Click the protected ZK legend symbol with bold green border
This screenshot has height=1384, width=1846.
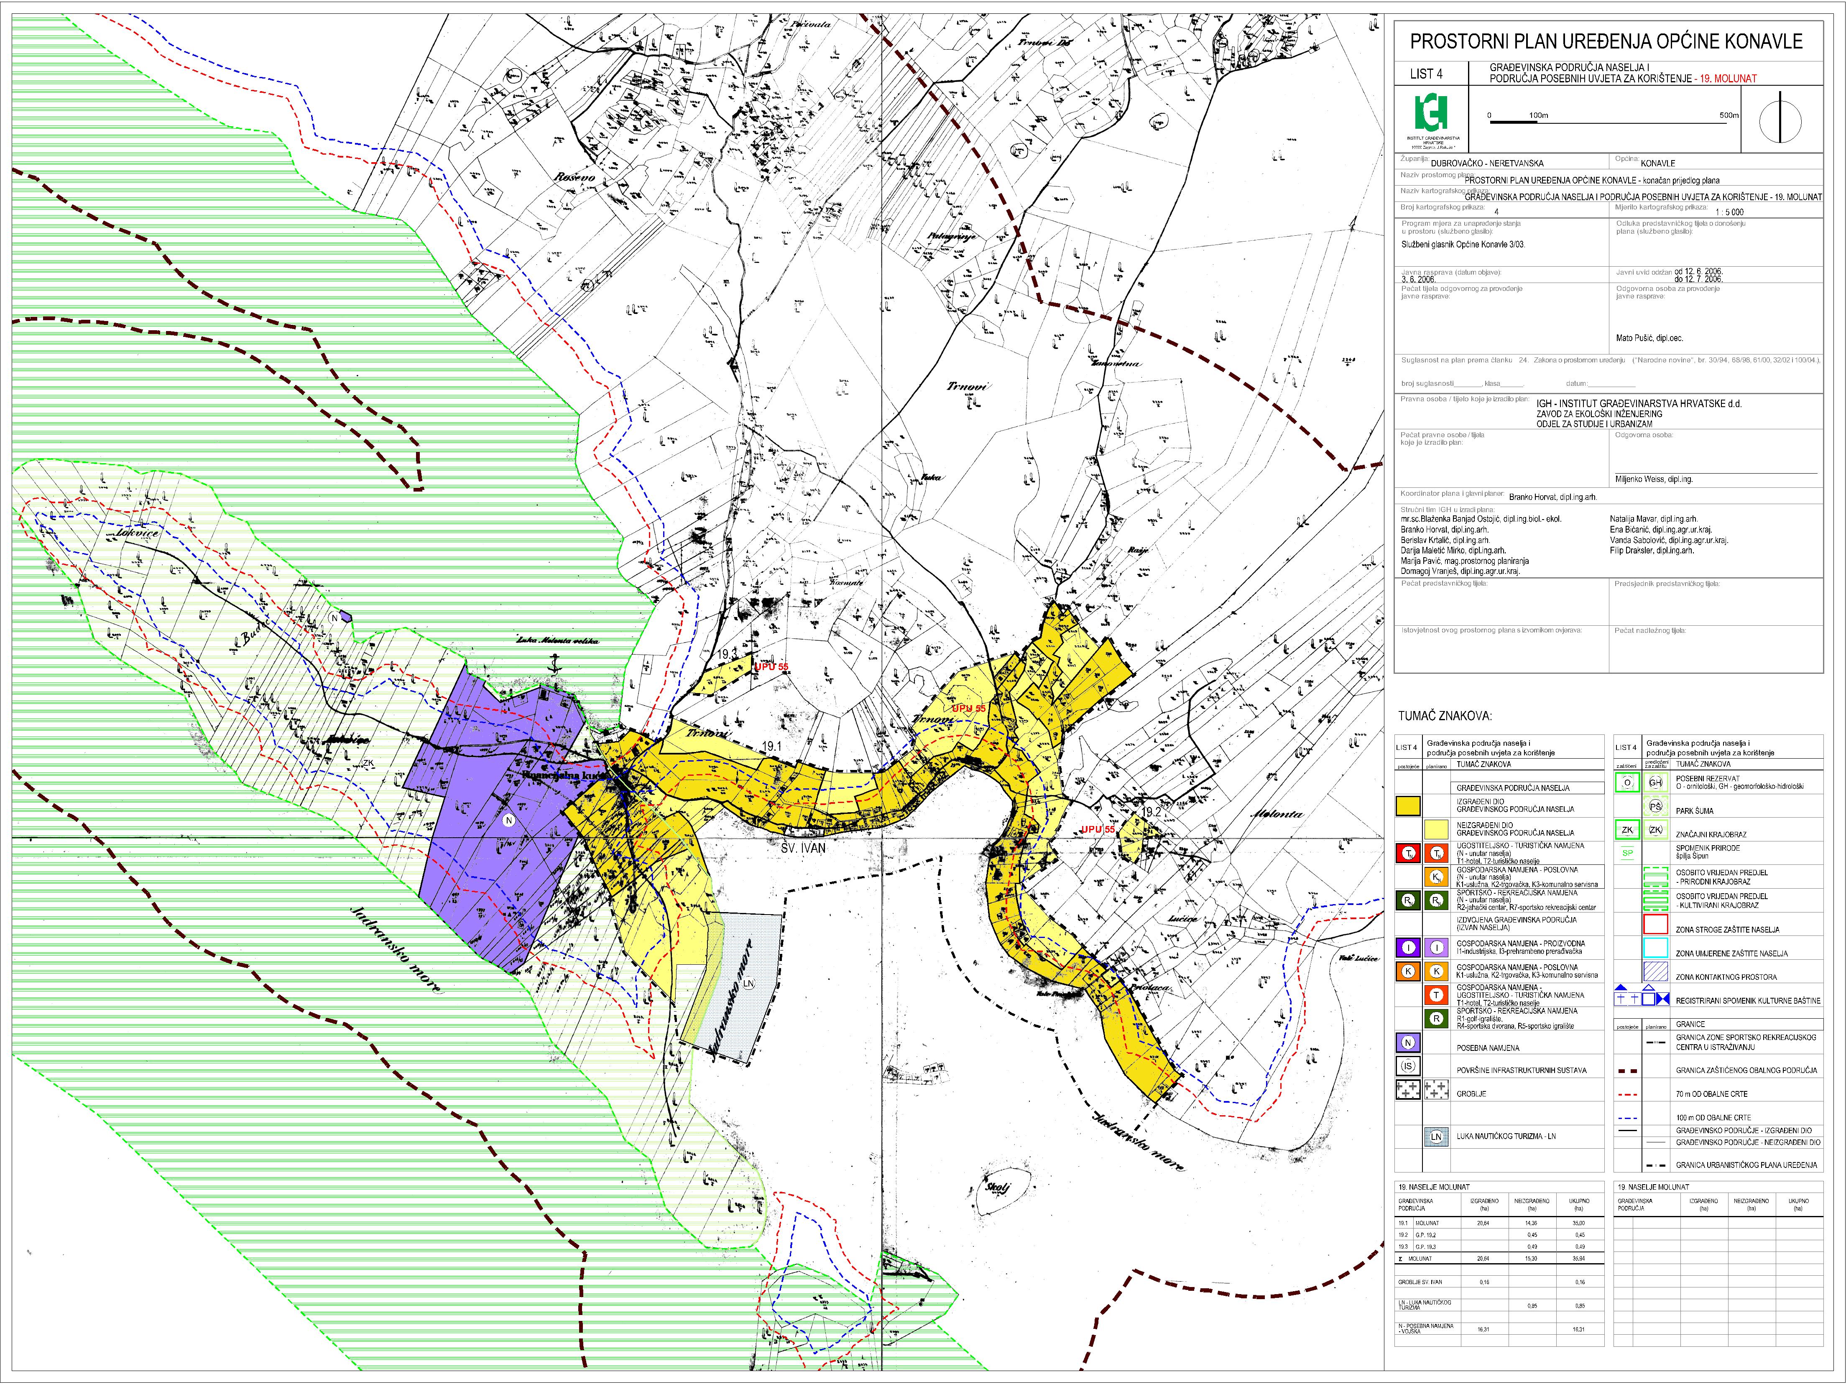pyautogui.click(x=1627, y=830)
